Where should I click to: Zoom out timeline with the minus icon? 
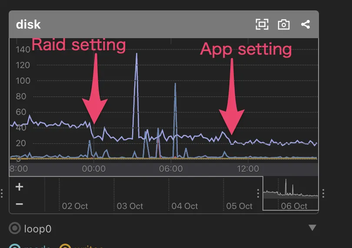pos(19,203)
